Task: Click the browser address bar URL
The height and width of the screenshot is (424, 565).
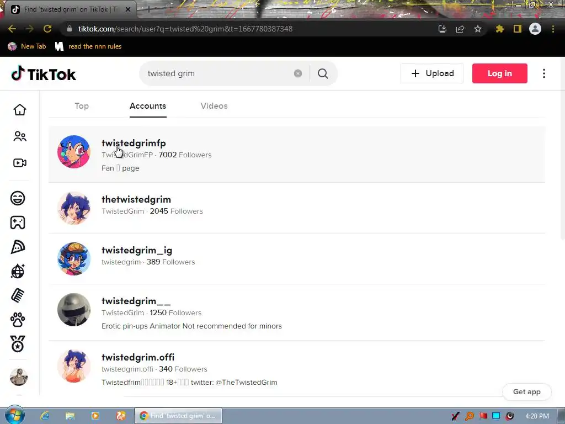Action: pos(185,29)
